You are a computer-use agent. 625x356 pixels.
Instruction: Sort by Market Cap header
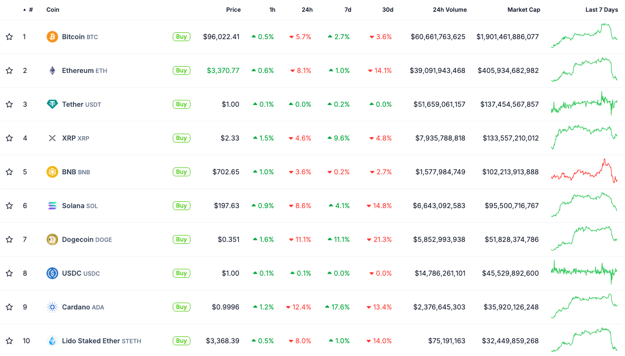524,10
